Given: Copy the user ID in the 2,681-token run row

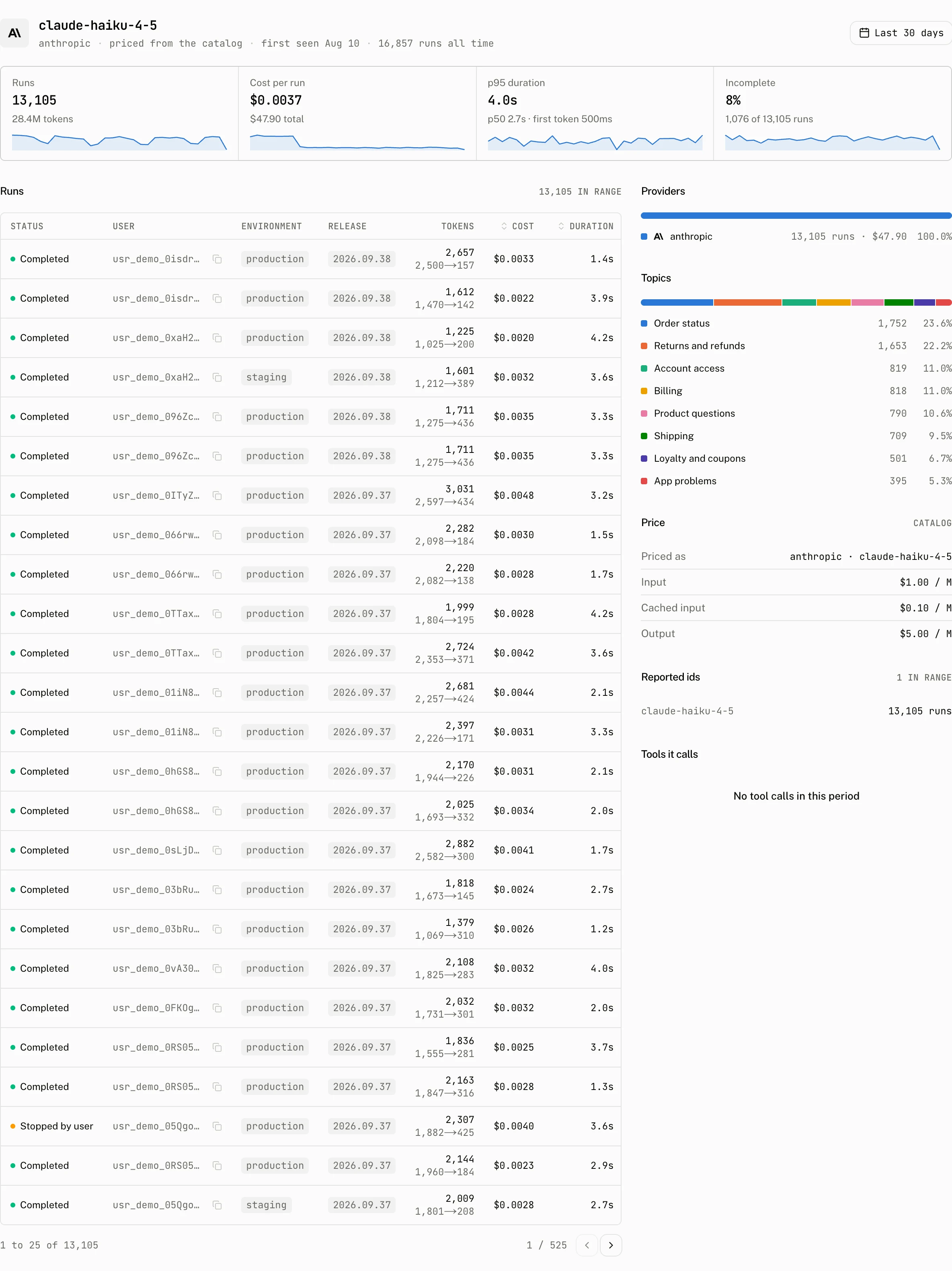Looking at the screenshot, I should (x=217, y=692).
